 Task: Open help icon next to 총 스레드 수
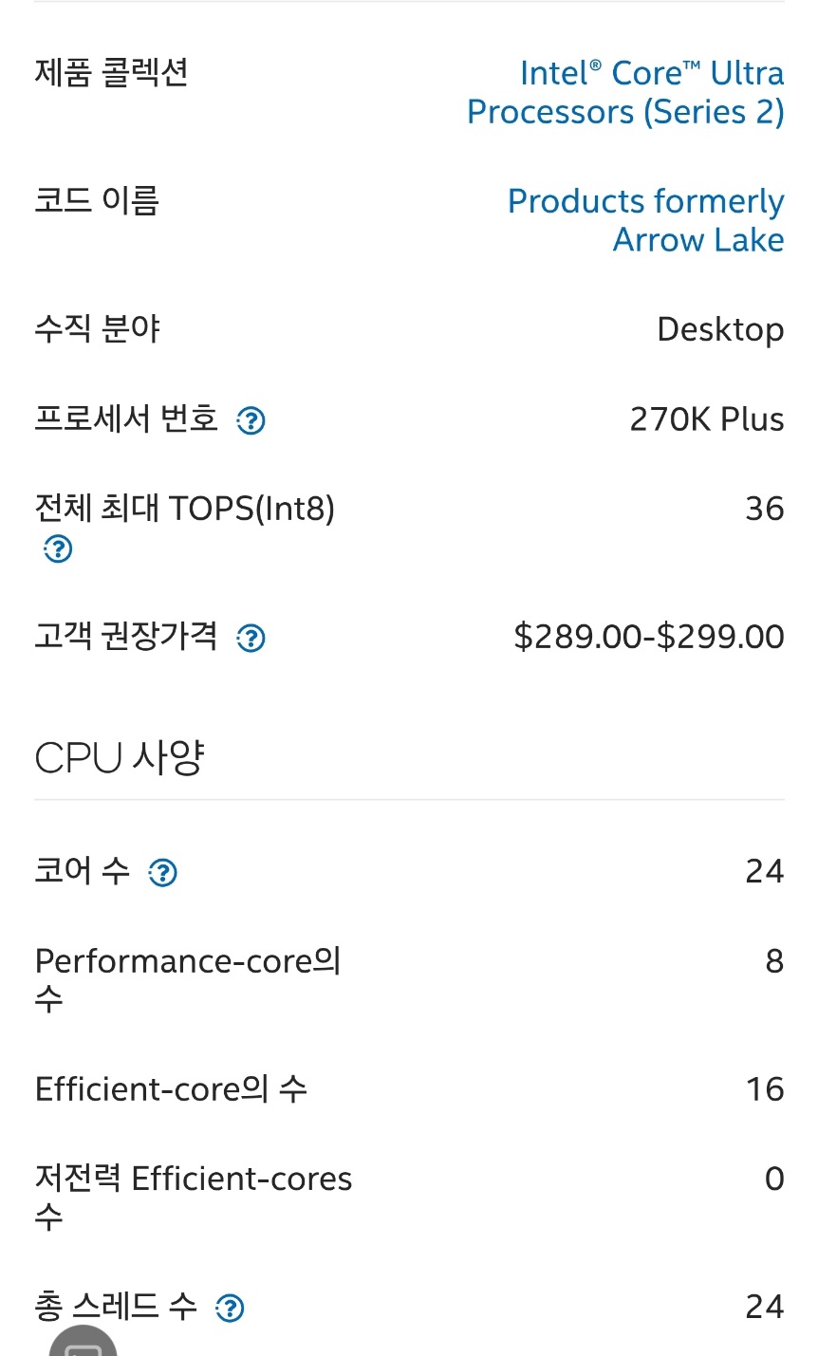pos(230,1310)
